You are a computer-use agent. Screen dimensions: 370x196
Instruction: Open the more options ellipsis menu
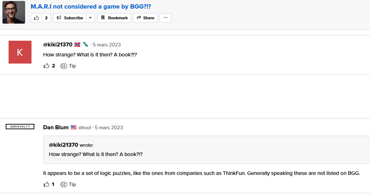[165, 18]
